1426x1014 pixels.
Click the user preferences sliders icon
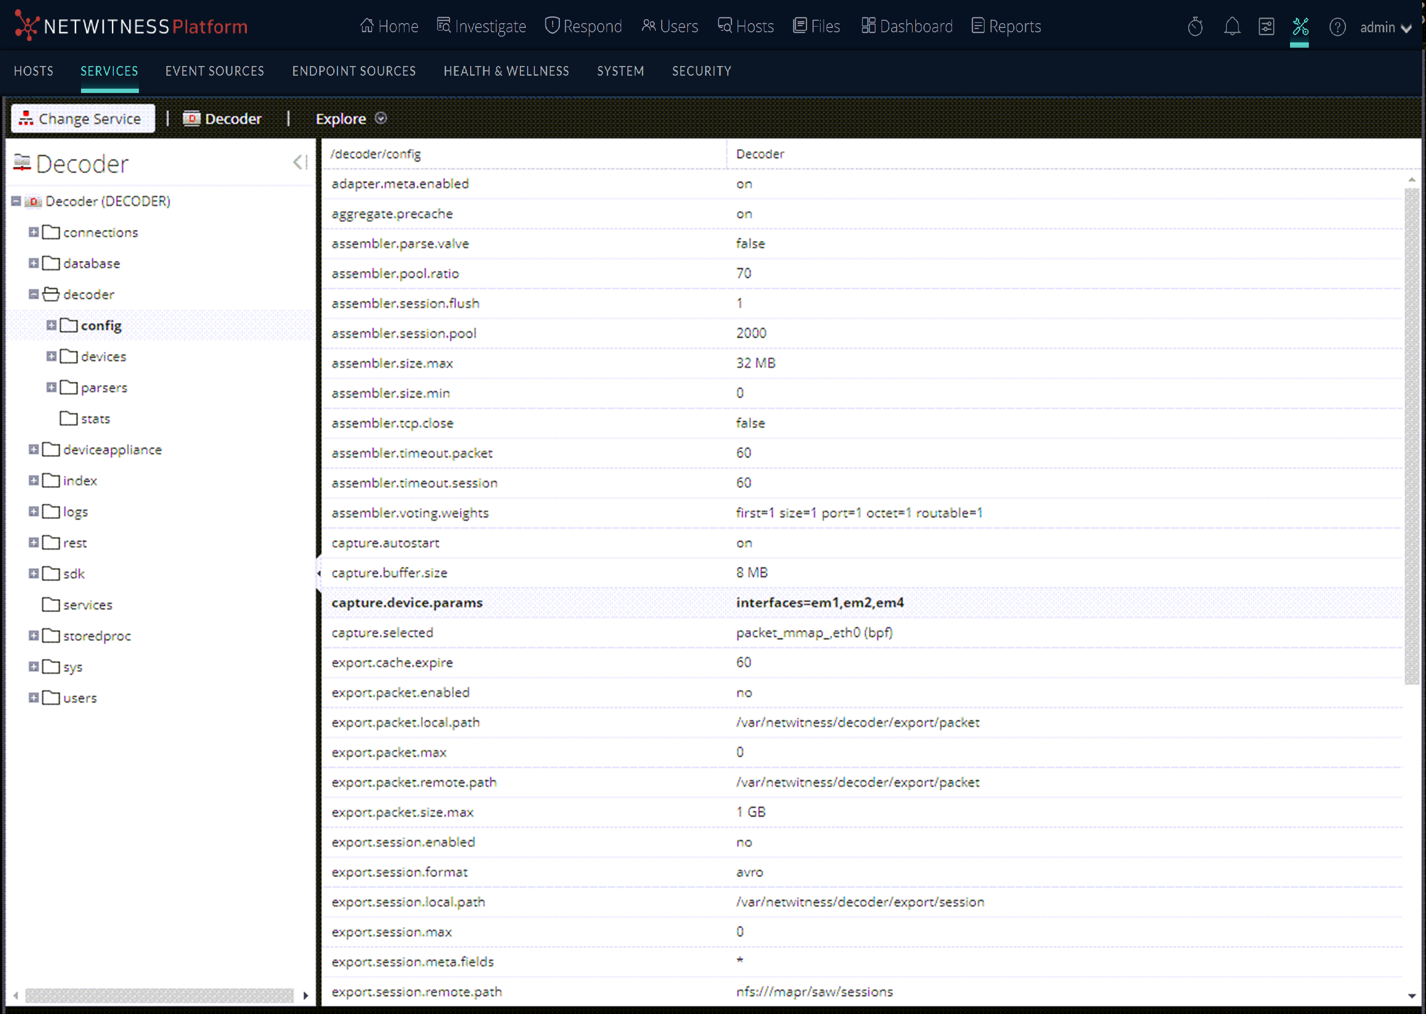pyautogui.click(x=1266, y=27)
